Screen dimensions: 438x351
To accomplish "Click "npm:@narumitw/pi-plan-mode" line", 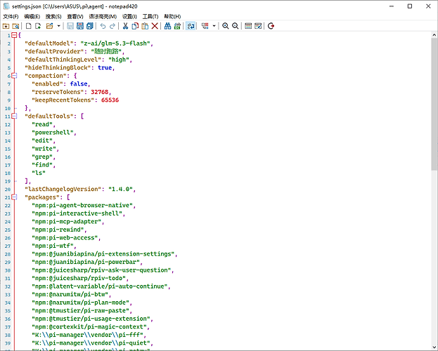I will 80,303.
